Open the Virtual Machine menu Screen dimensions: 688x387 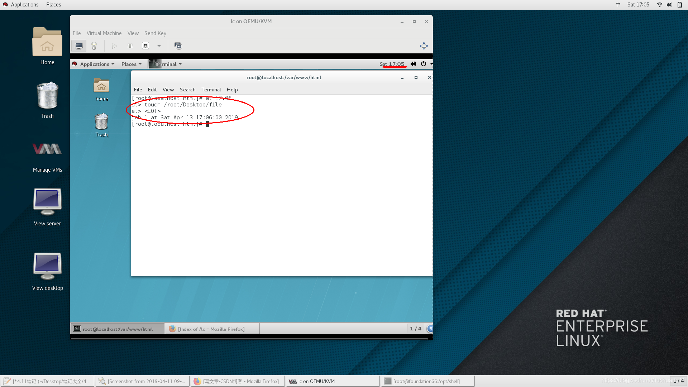click(104, 33)
